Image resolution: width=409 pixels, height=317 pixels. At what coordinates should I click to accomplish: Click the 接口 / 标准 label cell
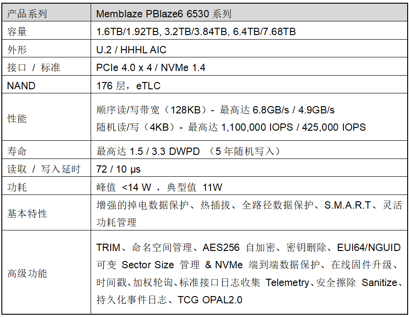34,68
